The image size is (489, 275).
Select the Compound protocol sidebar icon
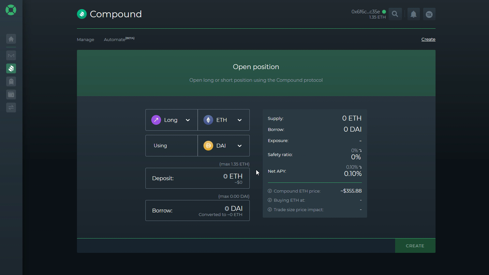coord(11,68)
